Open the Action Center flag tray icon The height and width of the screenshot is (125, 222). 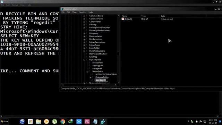[x=200, y=122]
